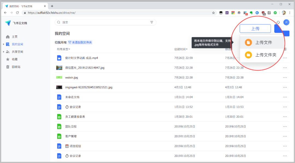This screenshot has height=163, width=295.
Task: Open the 团队日报 spreadsheet
Action: coord(71,126)
